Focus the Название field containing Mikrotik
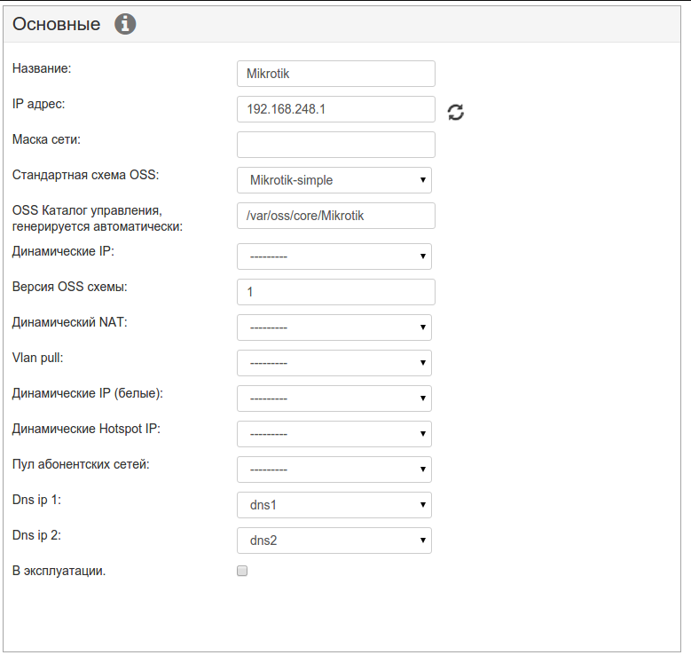This screenshot has height=655, width=691. 336,74
